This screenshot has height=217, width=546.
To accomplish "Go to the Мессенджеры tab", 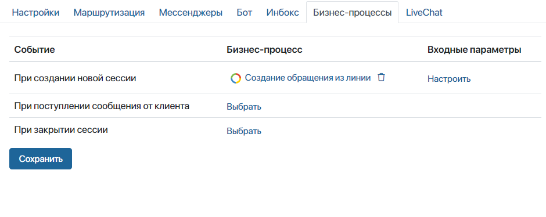I will coord(191,13).
